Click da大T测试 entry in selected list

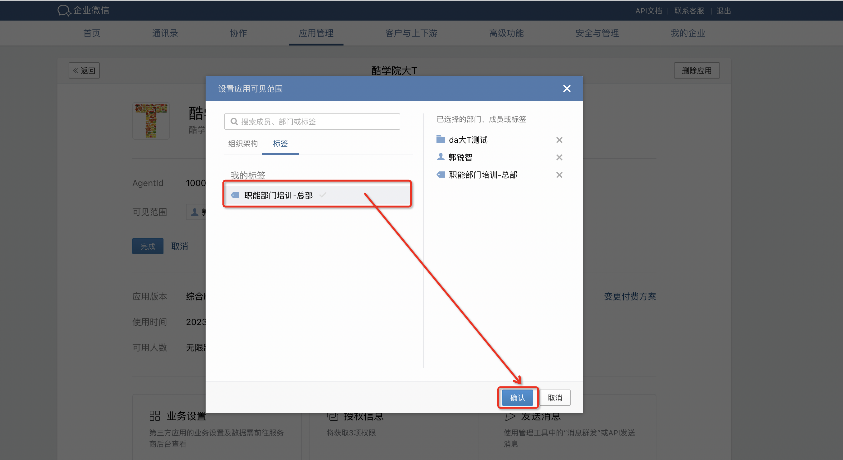[468, 140]
